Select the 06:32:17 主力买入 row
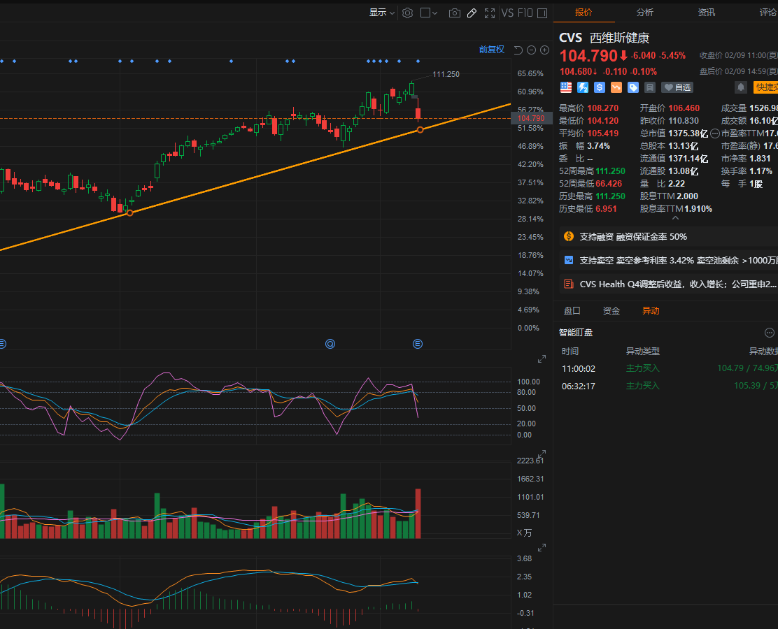 pos(666,386)
